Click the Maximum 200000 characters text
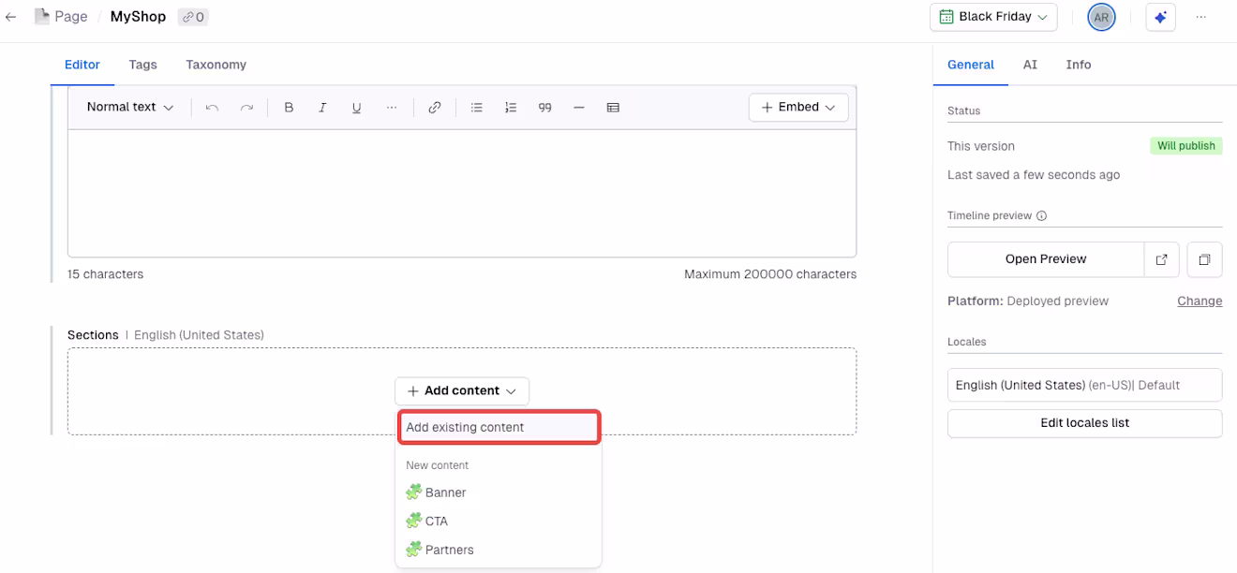Image resolution: width=1237 pixels, height=573 pixels. point(770,274)
